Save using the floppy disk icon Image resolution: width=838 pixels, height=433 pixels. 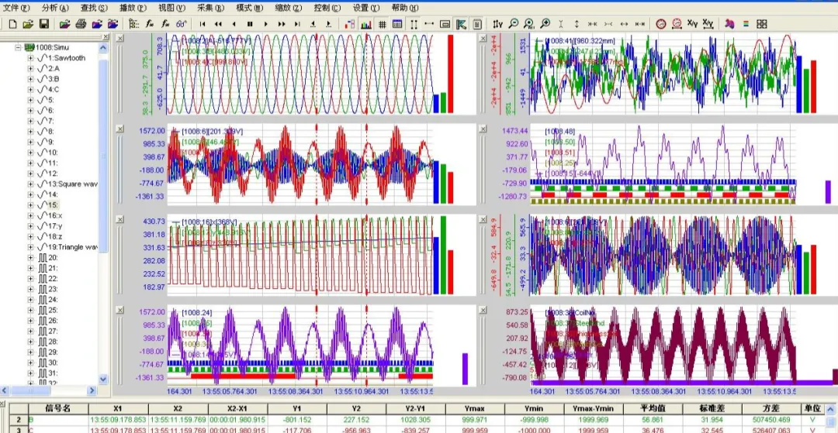click(44, 24)
